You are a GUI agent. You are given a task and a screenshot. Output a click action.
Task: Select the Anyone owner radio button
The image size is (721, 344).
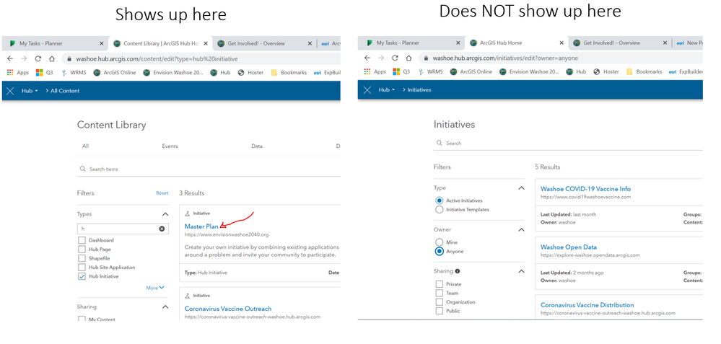[x=439, y=251]
